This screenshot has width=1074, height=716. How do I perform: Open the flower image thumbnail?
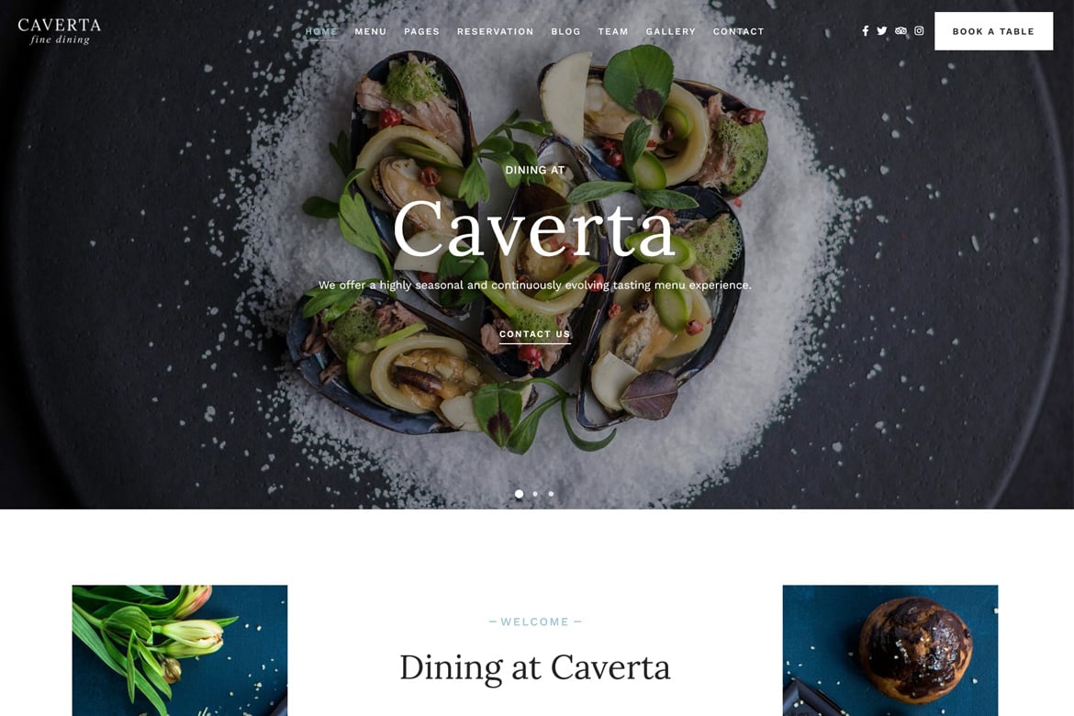tap(179, 650)
